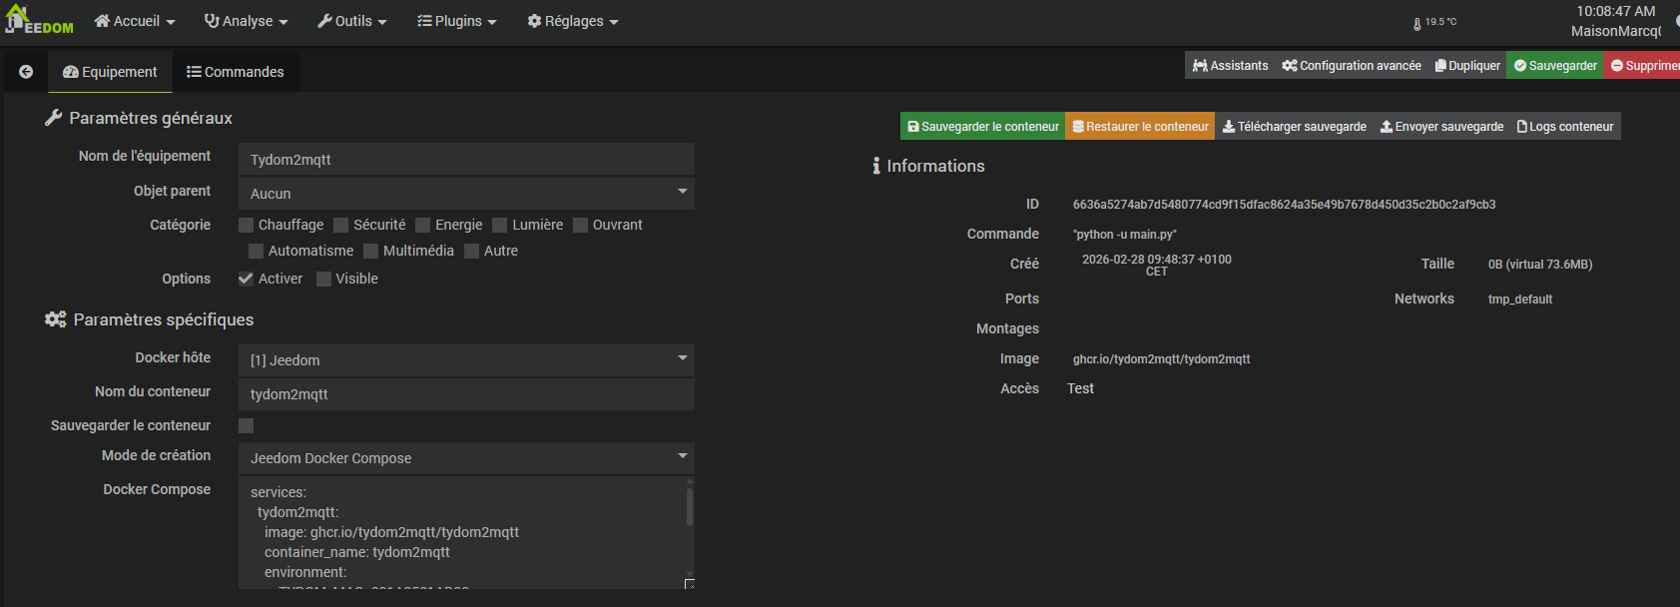This screenshot has height=607, width=1680.
Task: Click the back arrow icon
Action: coord(26,72)
